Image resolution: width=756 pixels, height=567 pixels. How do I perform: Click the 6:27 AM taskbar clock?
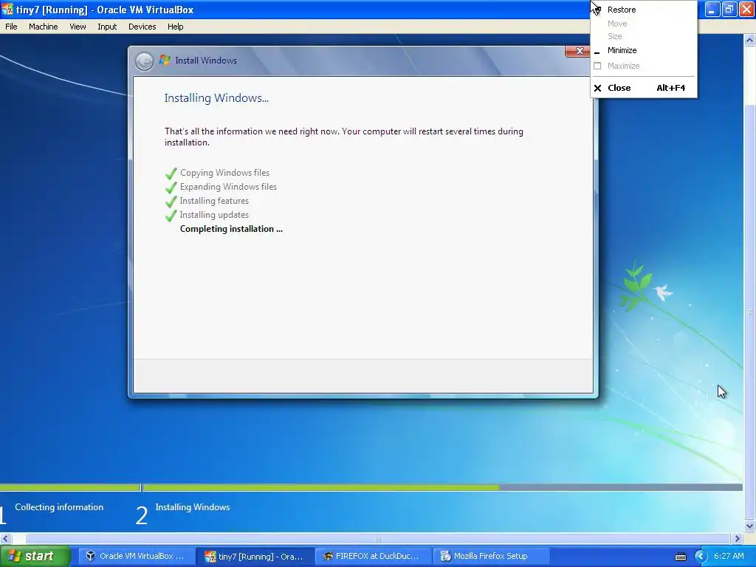pos(729,557)
